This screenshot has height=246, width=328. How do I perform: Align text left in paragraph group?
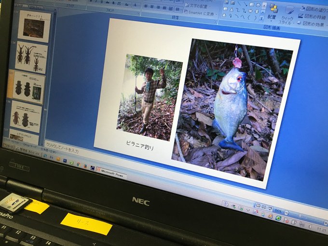tap(146, 6)
